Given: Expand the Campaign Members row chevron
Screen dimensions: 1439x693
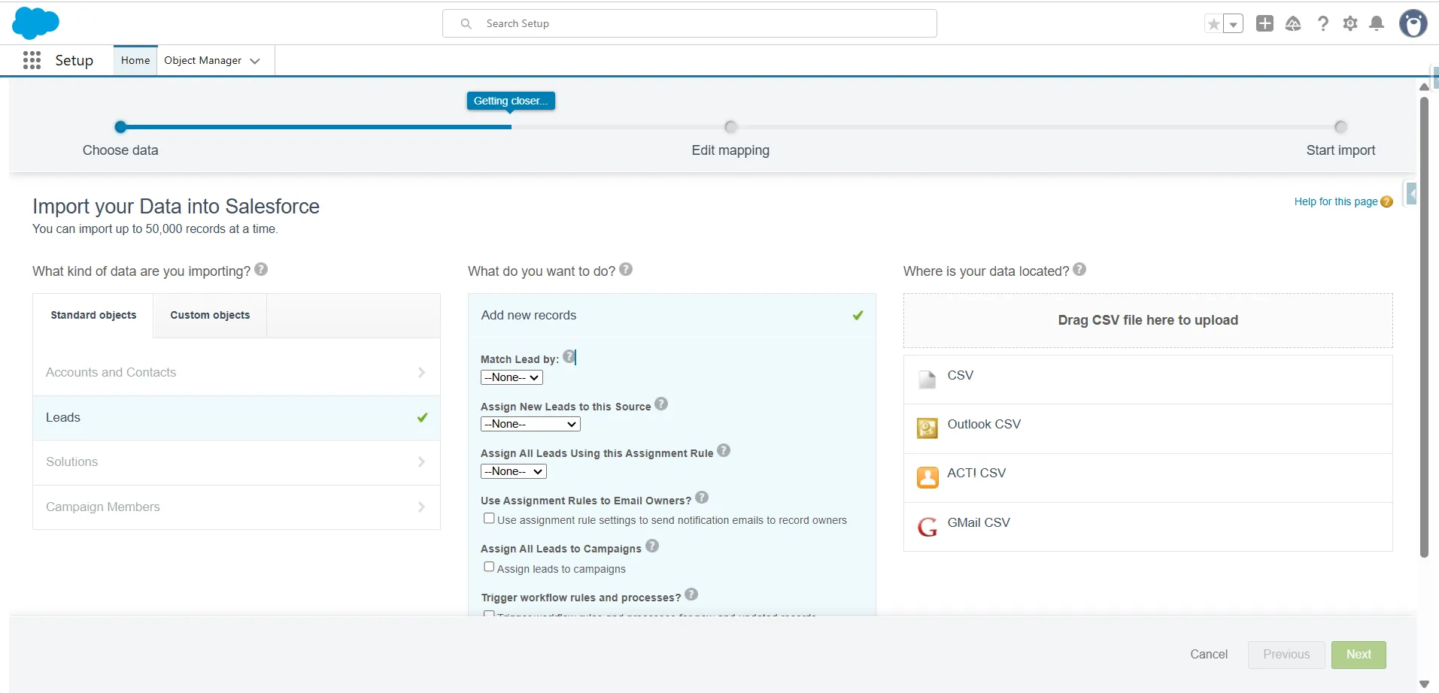Looking at the screenshot, I should click(x=421, y=507).
